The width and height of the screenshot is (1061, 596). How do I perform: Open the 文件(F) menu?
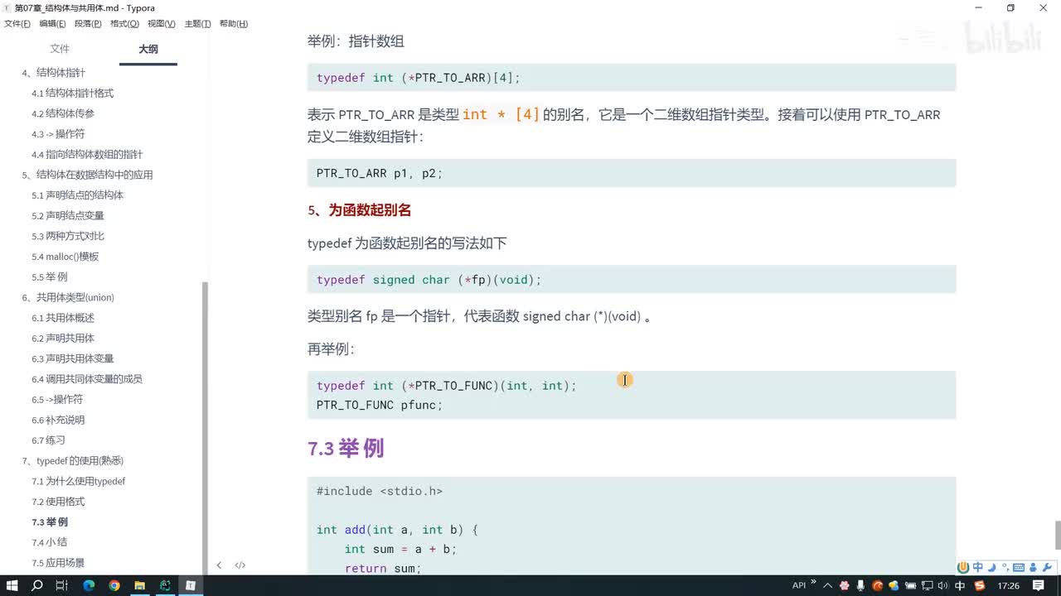[17, 24]
